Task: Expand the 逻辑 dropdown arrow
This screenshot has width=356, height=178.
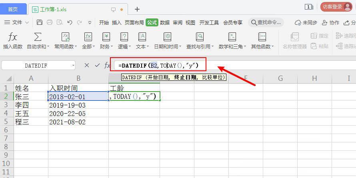Action: pos(130,47)
